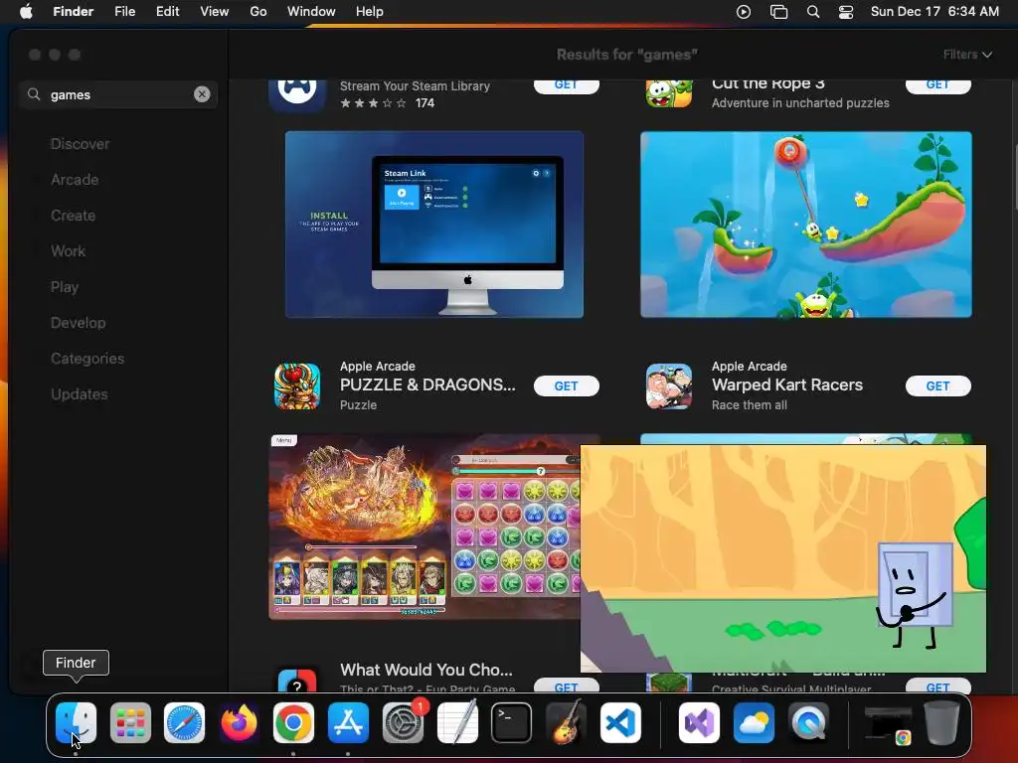Open the Cut the Rope 3 screenshot
Viewport: 1018px width, 763px height.
pos(805,225)
